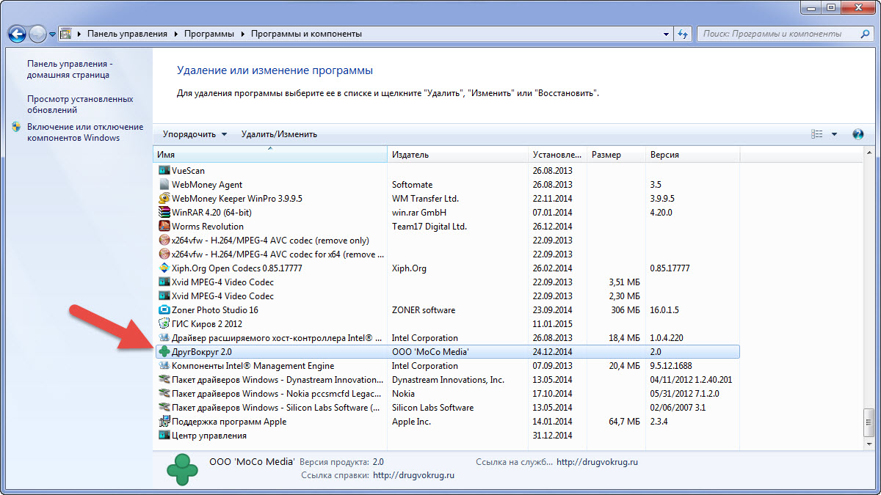Click the install date 11.01.2015

click(554, 324)
